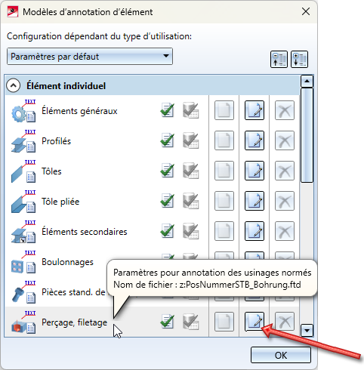
Task: Edit annotation template for Profilés
Action: pos(254,140)
